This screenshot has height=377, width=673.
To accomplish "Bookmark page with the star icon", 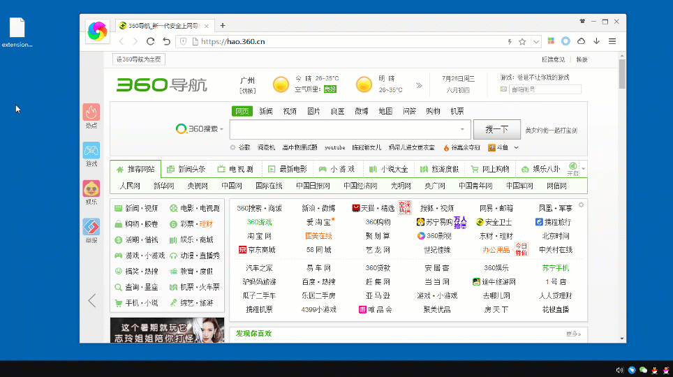I will point(522,41).
